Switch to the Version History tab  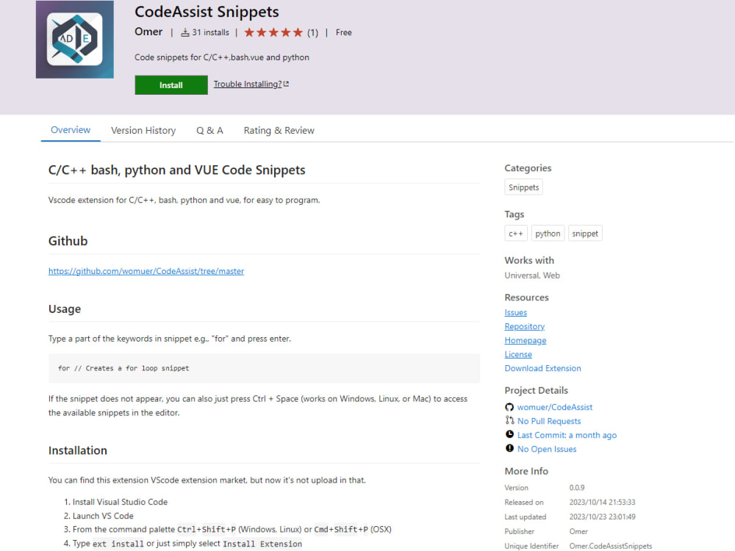coord(143,130)
